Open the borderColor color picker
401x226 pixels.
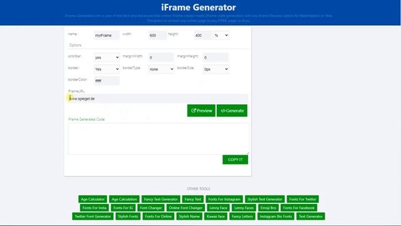107,81
